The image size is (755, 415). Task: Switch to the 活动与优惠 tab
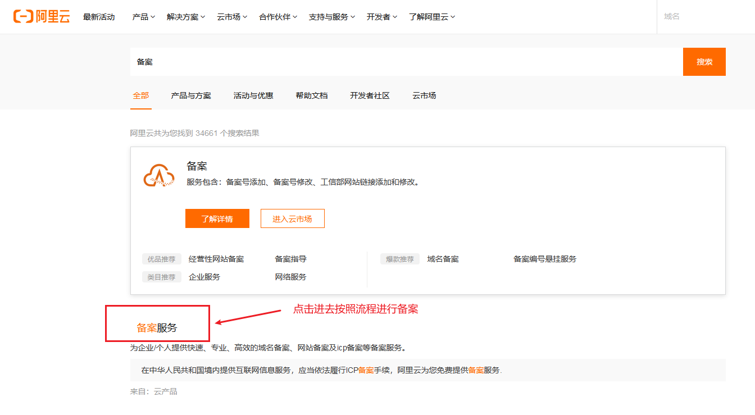click(x=253, y=95)
